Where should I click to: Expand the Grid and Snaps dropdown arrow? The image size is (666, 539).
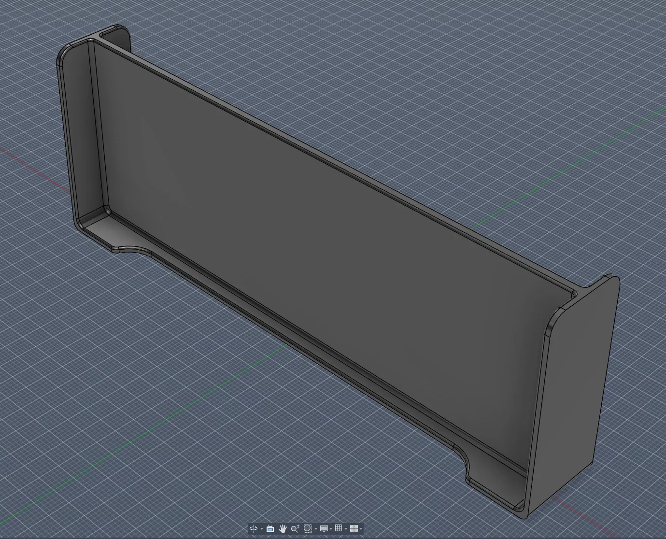(x=346, y=529)
